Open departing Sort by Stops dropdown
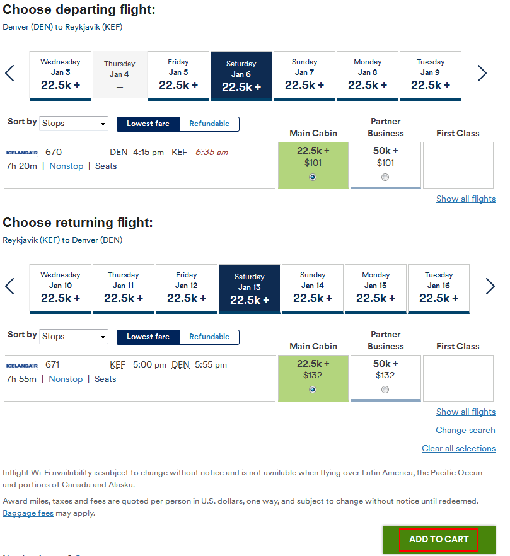 pos(73,124)
